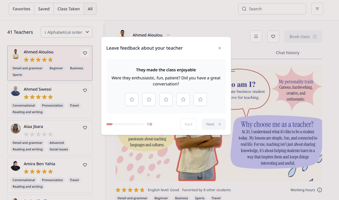Go to the Next feedback question
This screenshot has width=339, height=200.
[214, 124]
